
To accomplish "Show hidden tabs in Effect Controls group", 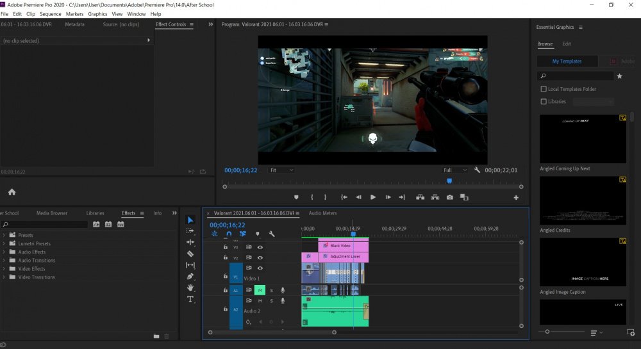I will pos(210,24).
